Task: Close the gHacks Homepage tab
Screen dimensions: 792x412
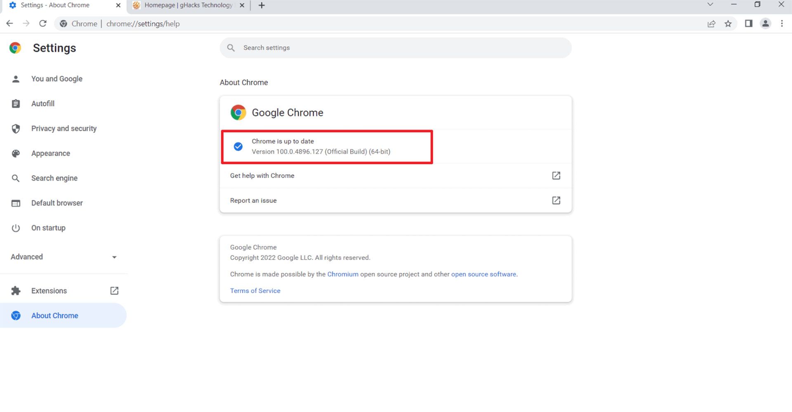Action: tap(242, 5)
